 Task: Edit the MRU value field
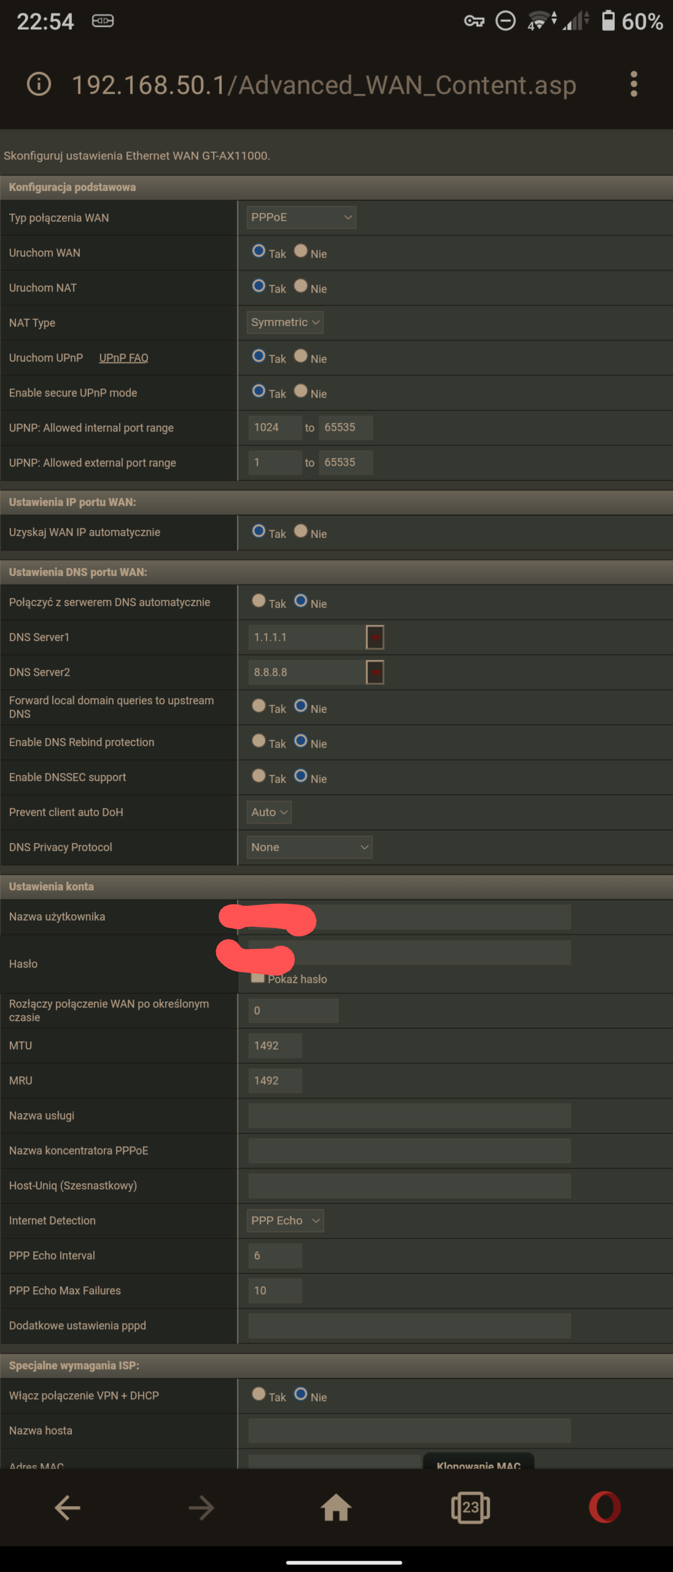click(275, 1081)
